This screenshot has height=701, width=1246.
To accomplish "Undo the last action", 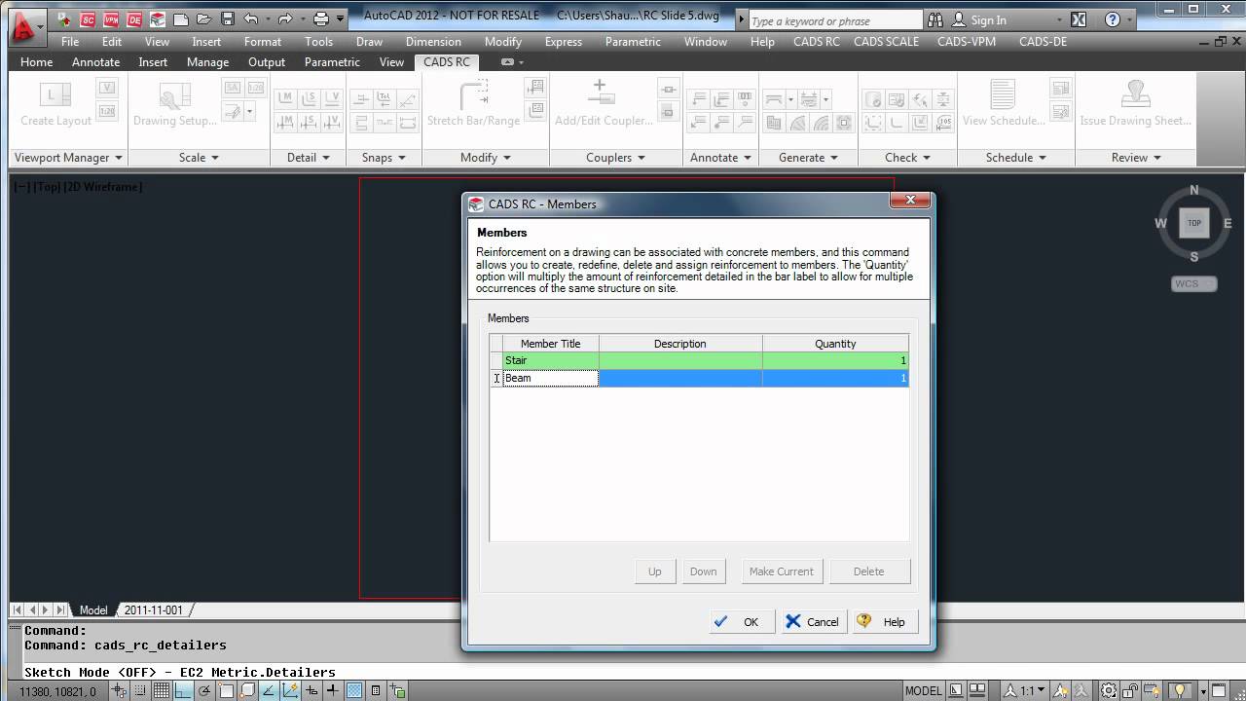I will pyautogui.click(x=251, y=18).
